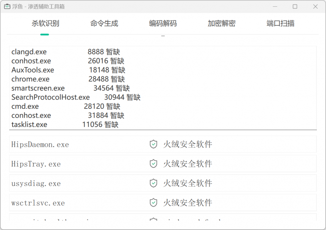Click the shield icon next to wsctrlsvc.exe
The height and width of the screenshot is (230, 326).
(153, 203)
